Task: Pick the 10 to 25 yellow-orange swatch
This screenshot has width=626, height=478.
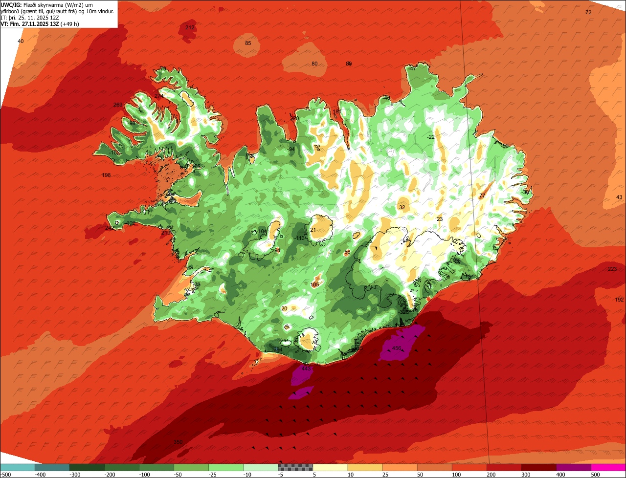Action: [x=364, y=467]
